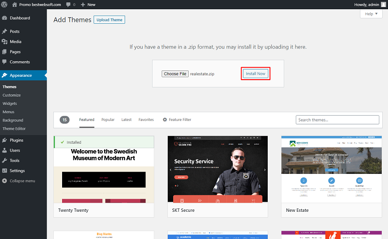Open Menus submenu item
388x239 pixels.
point(8,112)
